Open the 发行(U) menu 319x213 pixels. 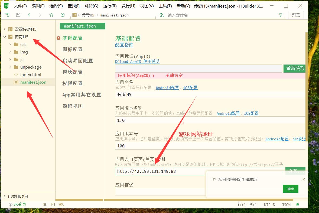(128, 6)
